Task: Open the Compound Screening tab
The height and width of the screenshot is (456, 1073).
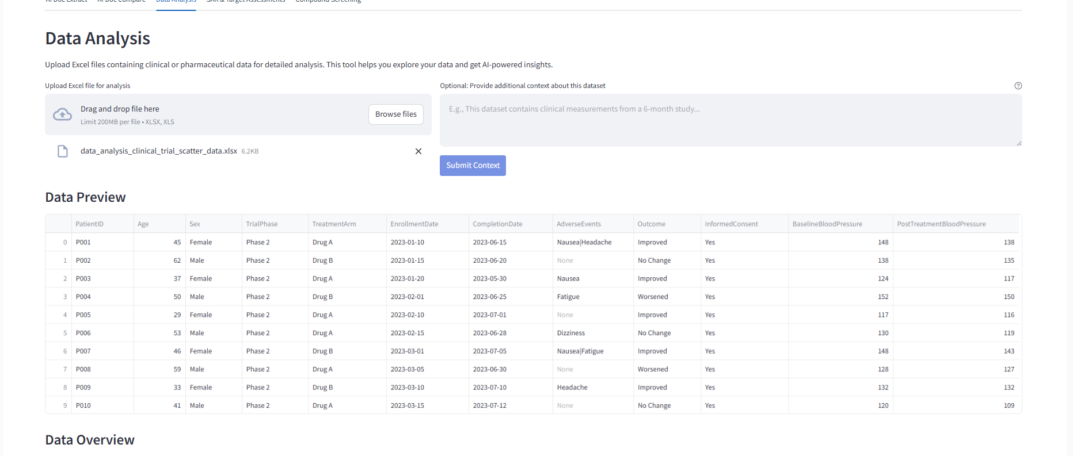Action: tap(328, 2)
